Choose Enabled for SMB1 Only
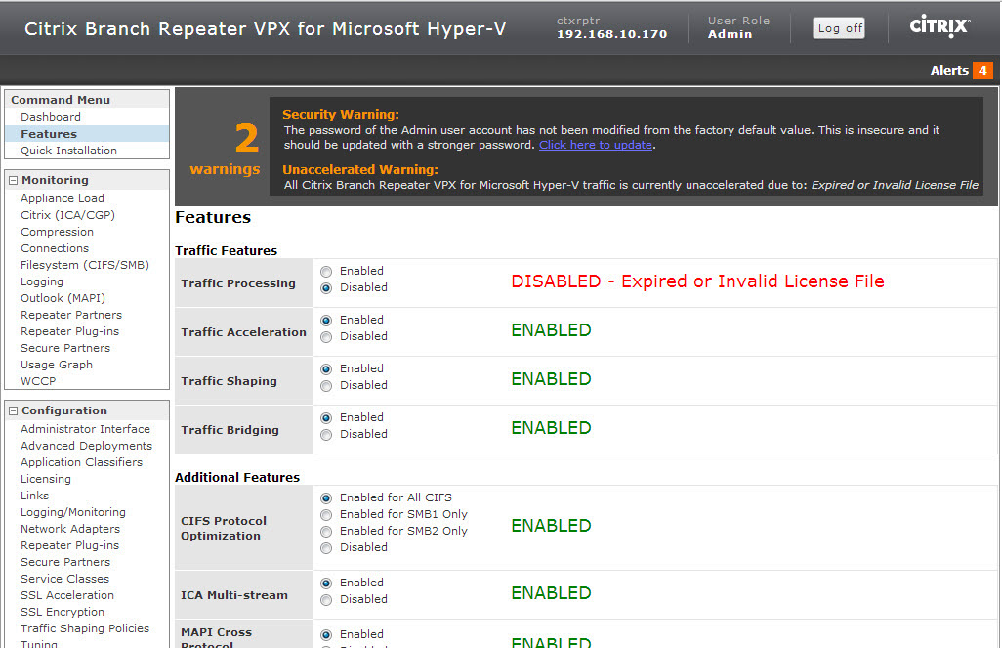Image resolution: width=1002 pixels, height=648 pixels. (326, 514)
